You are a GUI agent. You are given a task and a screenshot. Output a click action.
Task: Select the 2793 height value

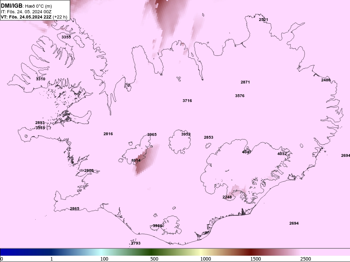(x=136, y=243)
